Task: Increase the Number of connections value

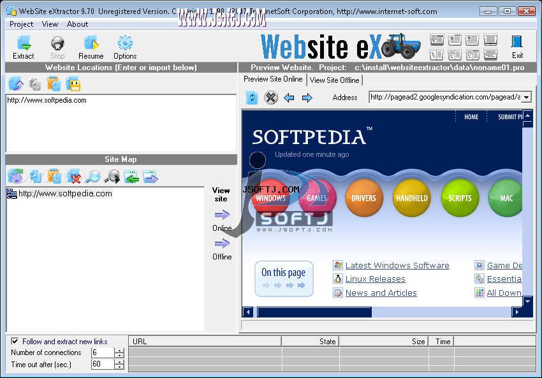Action: (119, 351)
